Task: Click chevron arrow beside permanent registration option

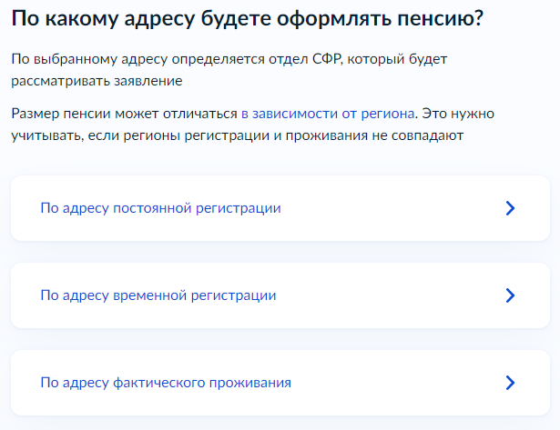Action: pos(510,208)
